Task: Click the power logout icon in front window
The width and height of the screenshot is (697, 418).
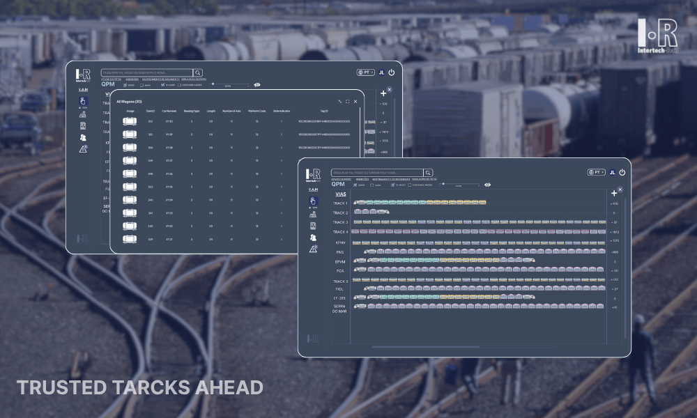Action: 622,172
